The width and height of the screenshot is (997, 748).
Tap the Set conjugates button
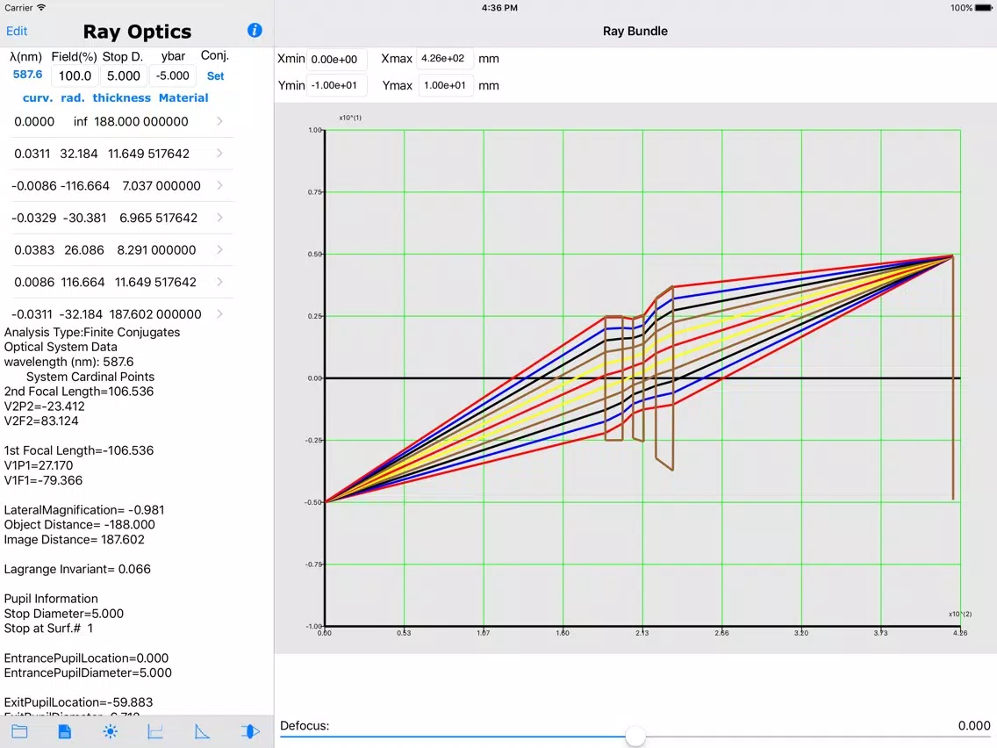pyautogui.click(x=216, y=76)
